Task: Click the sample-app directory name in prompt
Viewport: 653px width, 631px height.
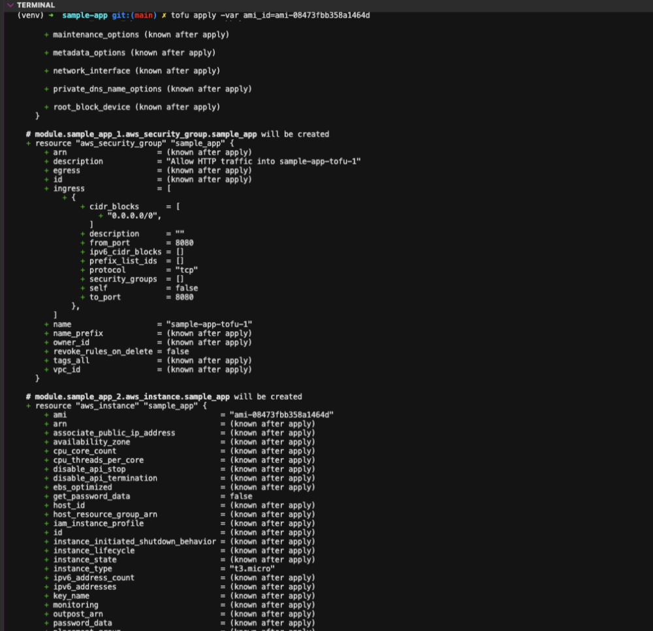Action: click(x=84, y=15)
